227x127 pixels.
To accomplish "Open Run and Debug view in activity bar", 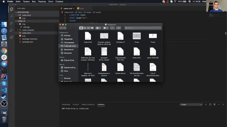I will tap(11, 30).
